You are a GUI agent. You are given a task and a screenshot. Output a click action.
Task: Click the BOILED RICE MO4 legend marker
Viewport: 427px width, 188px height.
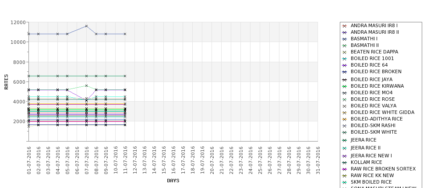345,93
